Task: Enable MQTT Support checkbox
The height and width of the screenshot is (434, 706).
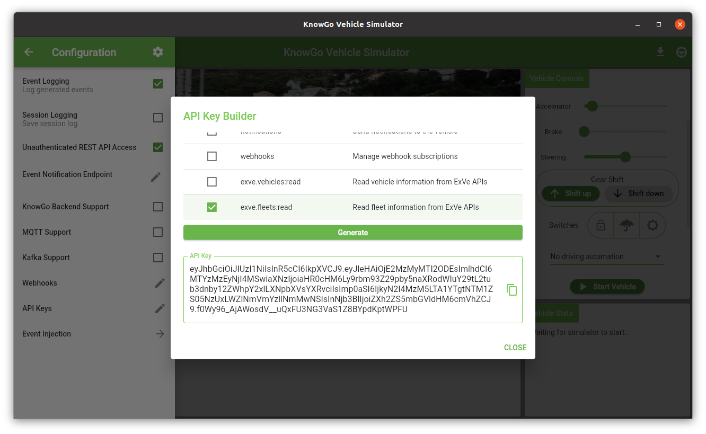Action: coord(158,232)
